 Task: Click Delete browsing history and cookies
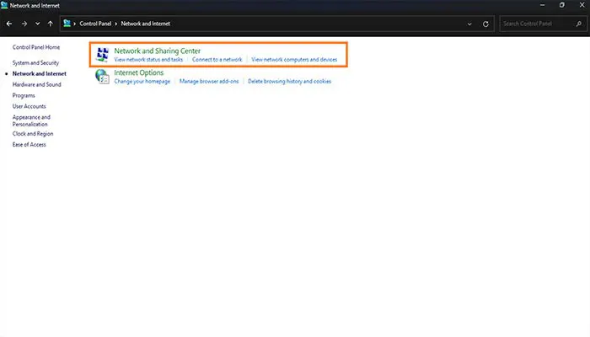[289, 81]
